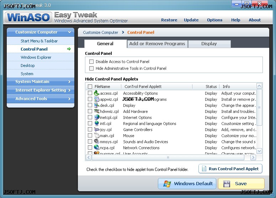The height and width of the screenshot is (198, 276).
Task: Sort by the Status column header
Action: tap(211, 87)
